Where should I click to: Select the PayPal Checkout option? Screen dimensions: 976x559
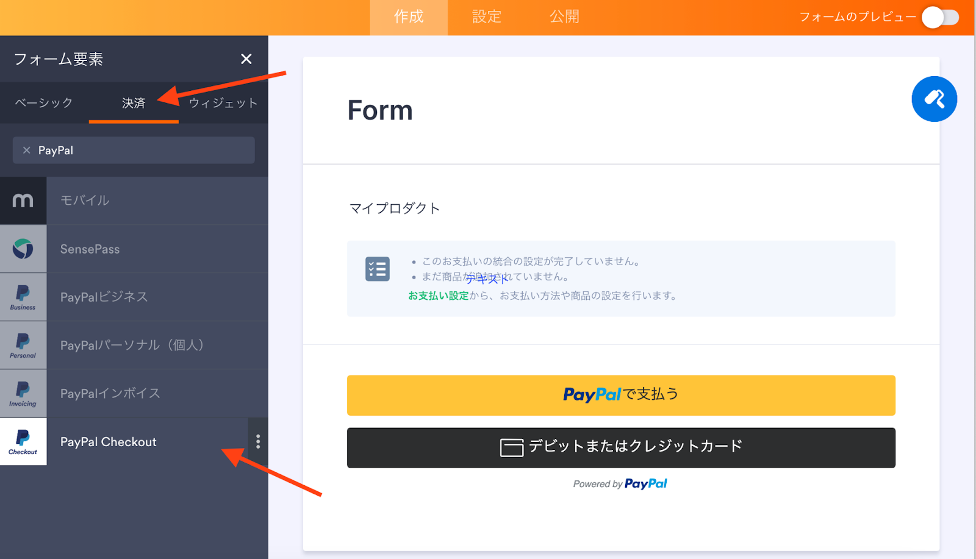click(134, 441)
